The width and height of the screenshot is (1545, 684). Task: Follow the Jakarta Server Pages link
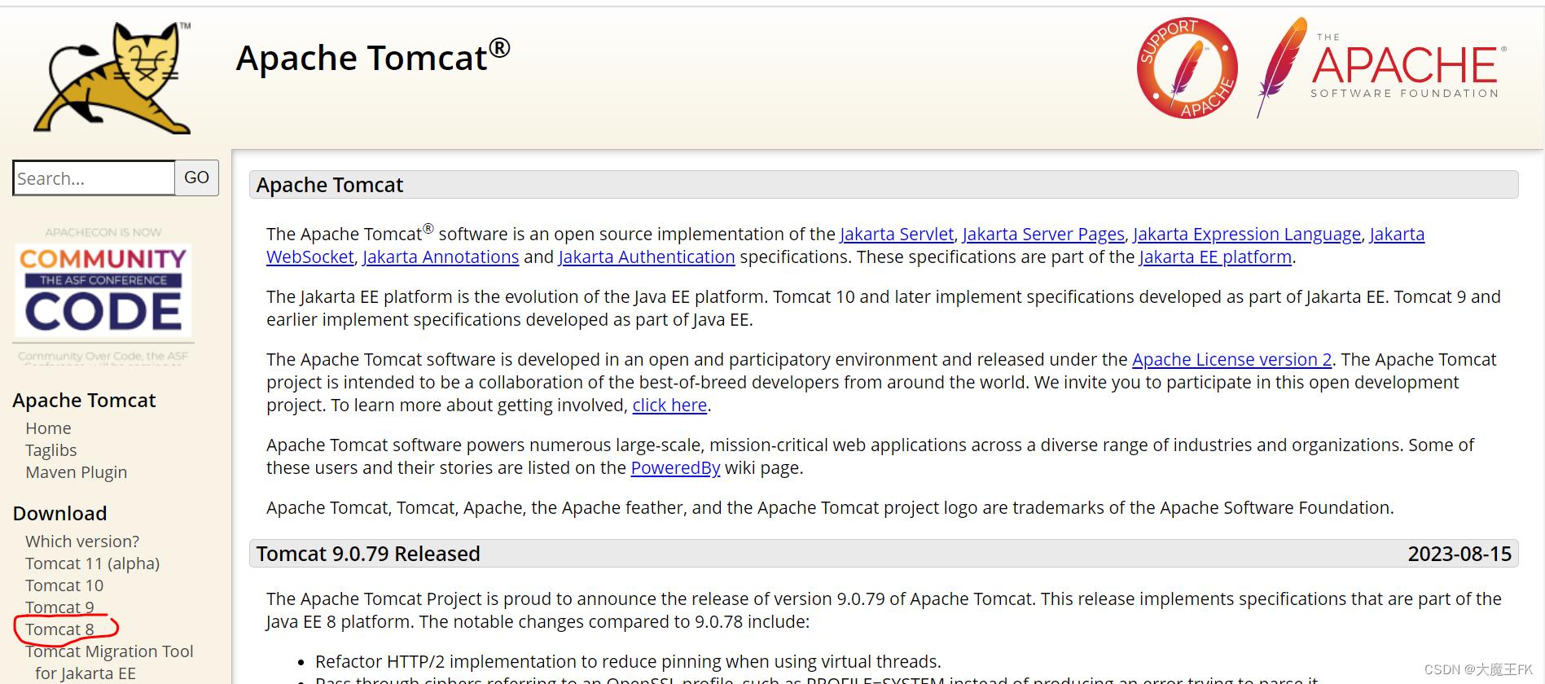pyautogui.click(x=1043, y=235)
